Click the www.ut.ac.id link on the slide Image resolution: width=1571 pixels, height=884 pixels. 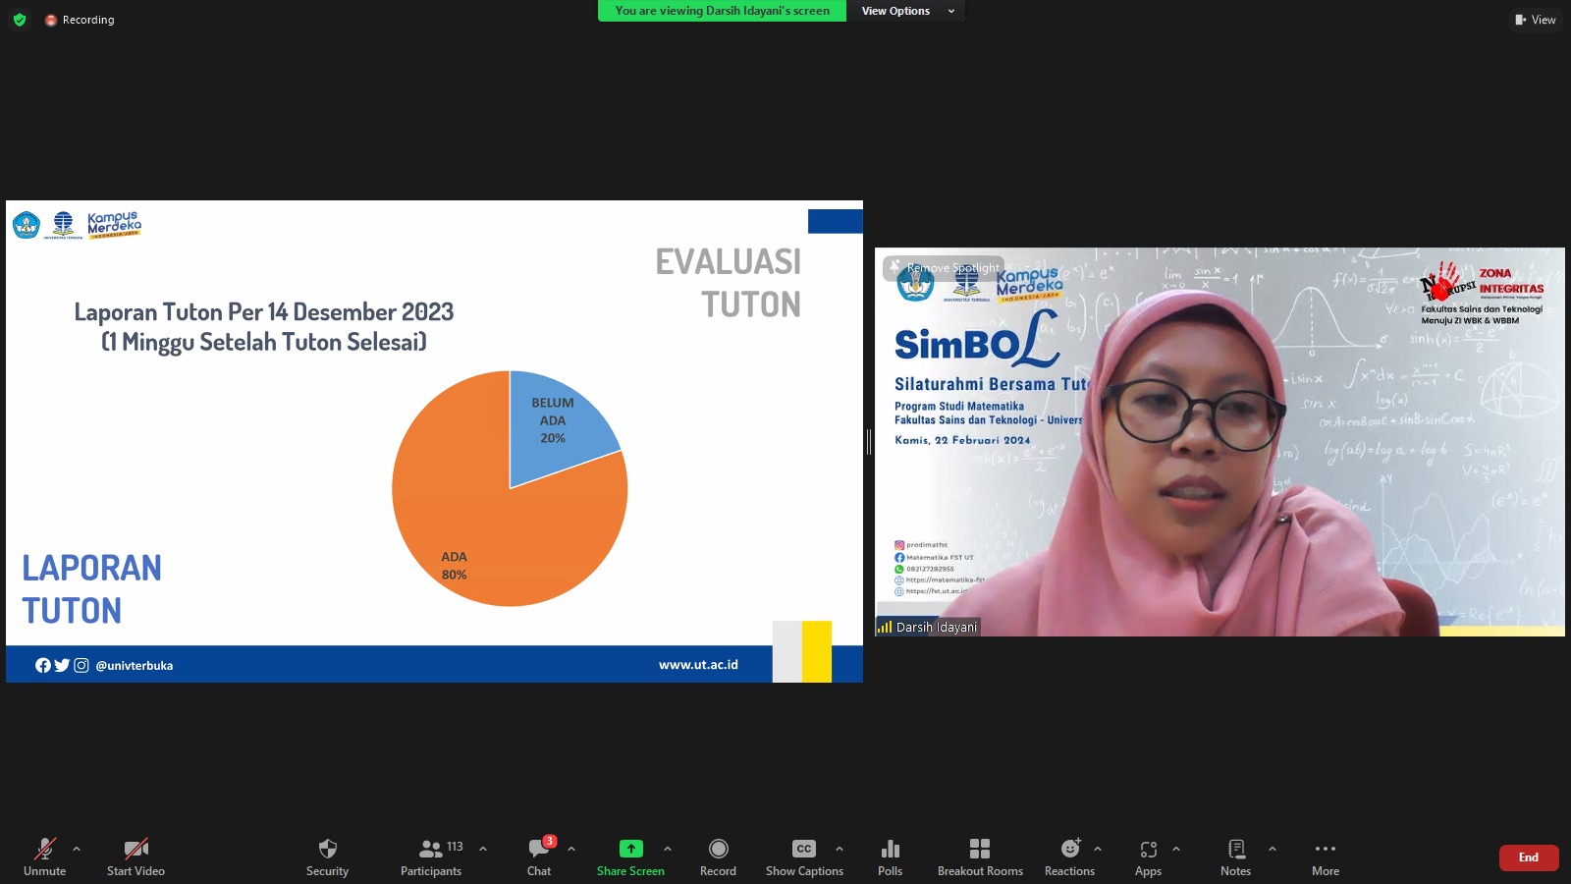click(698, 665)
